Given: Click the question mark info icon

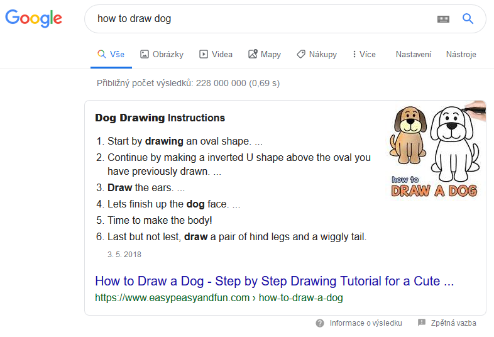Looking at the screenshot, I should pos(320,323).
